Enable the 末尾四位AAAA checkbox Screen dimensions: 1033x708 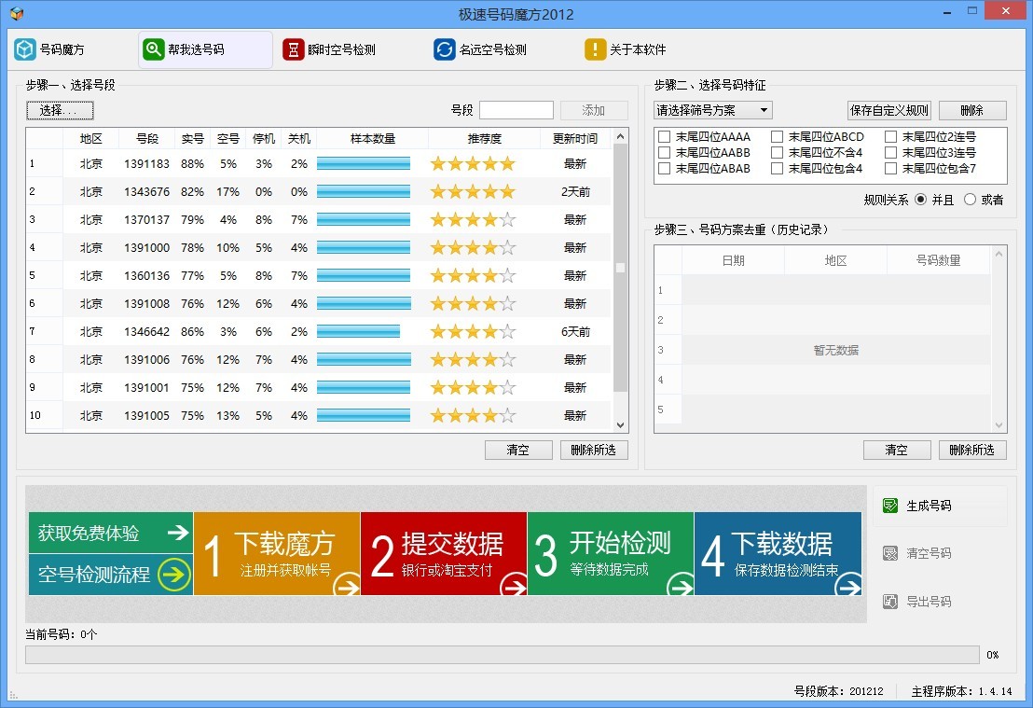(664, 136)
